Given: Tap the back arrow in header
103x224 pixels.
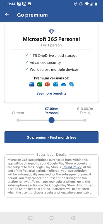Looking at the screenshot, I should coord(7,15).
